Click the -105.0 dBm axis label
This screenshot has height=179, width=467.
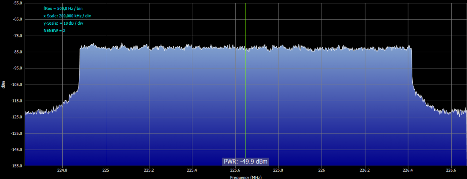17,85
